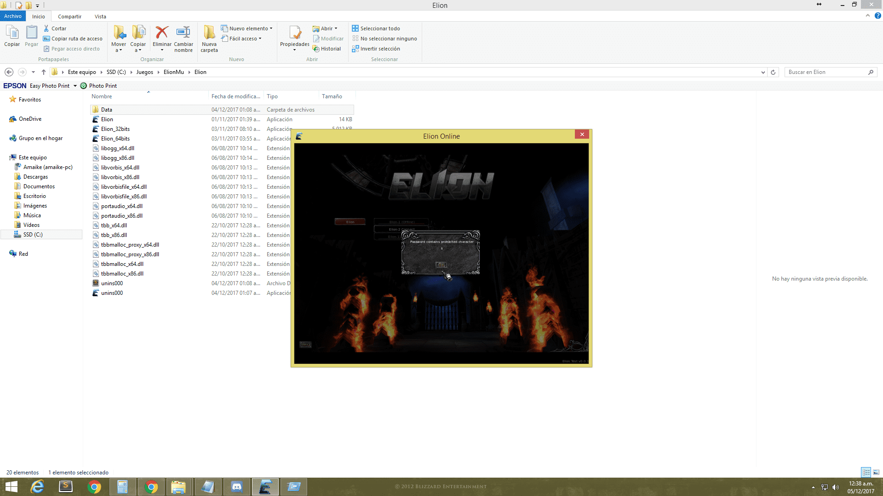
Task: Go back with the navigation back arrow
Action: [9, 72]
